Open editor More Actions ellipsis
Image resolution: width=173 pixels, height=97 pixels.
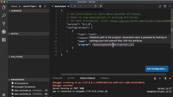point(170,6)
